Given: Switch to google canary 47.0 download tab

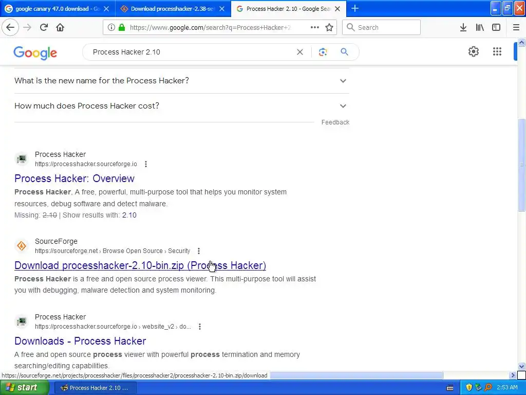Looking at the screenshot, I should pyautogui.click(x=58, y=9).
